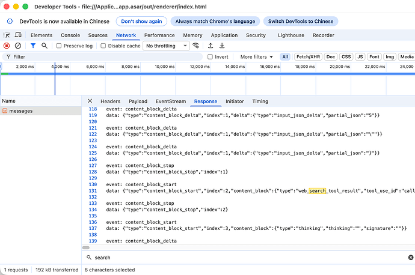
Task: Open the Performance tab
Action: point(159,35)
